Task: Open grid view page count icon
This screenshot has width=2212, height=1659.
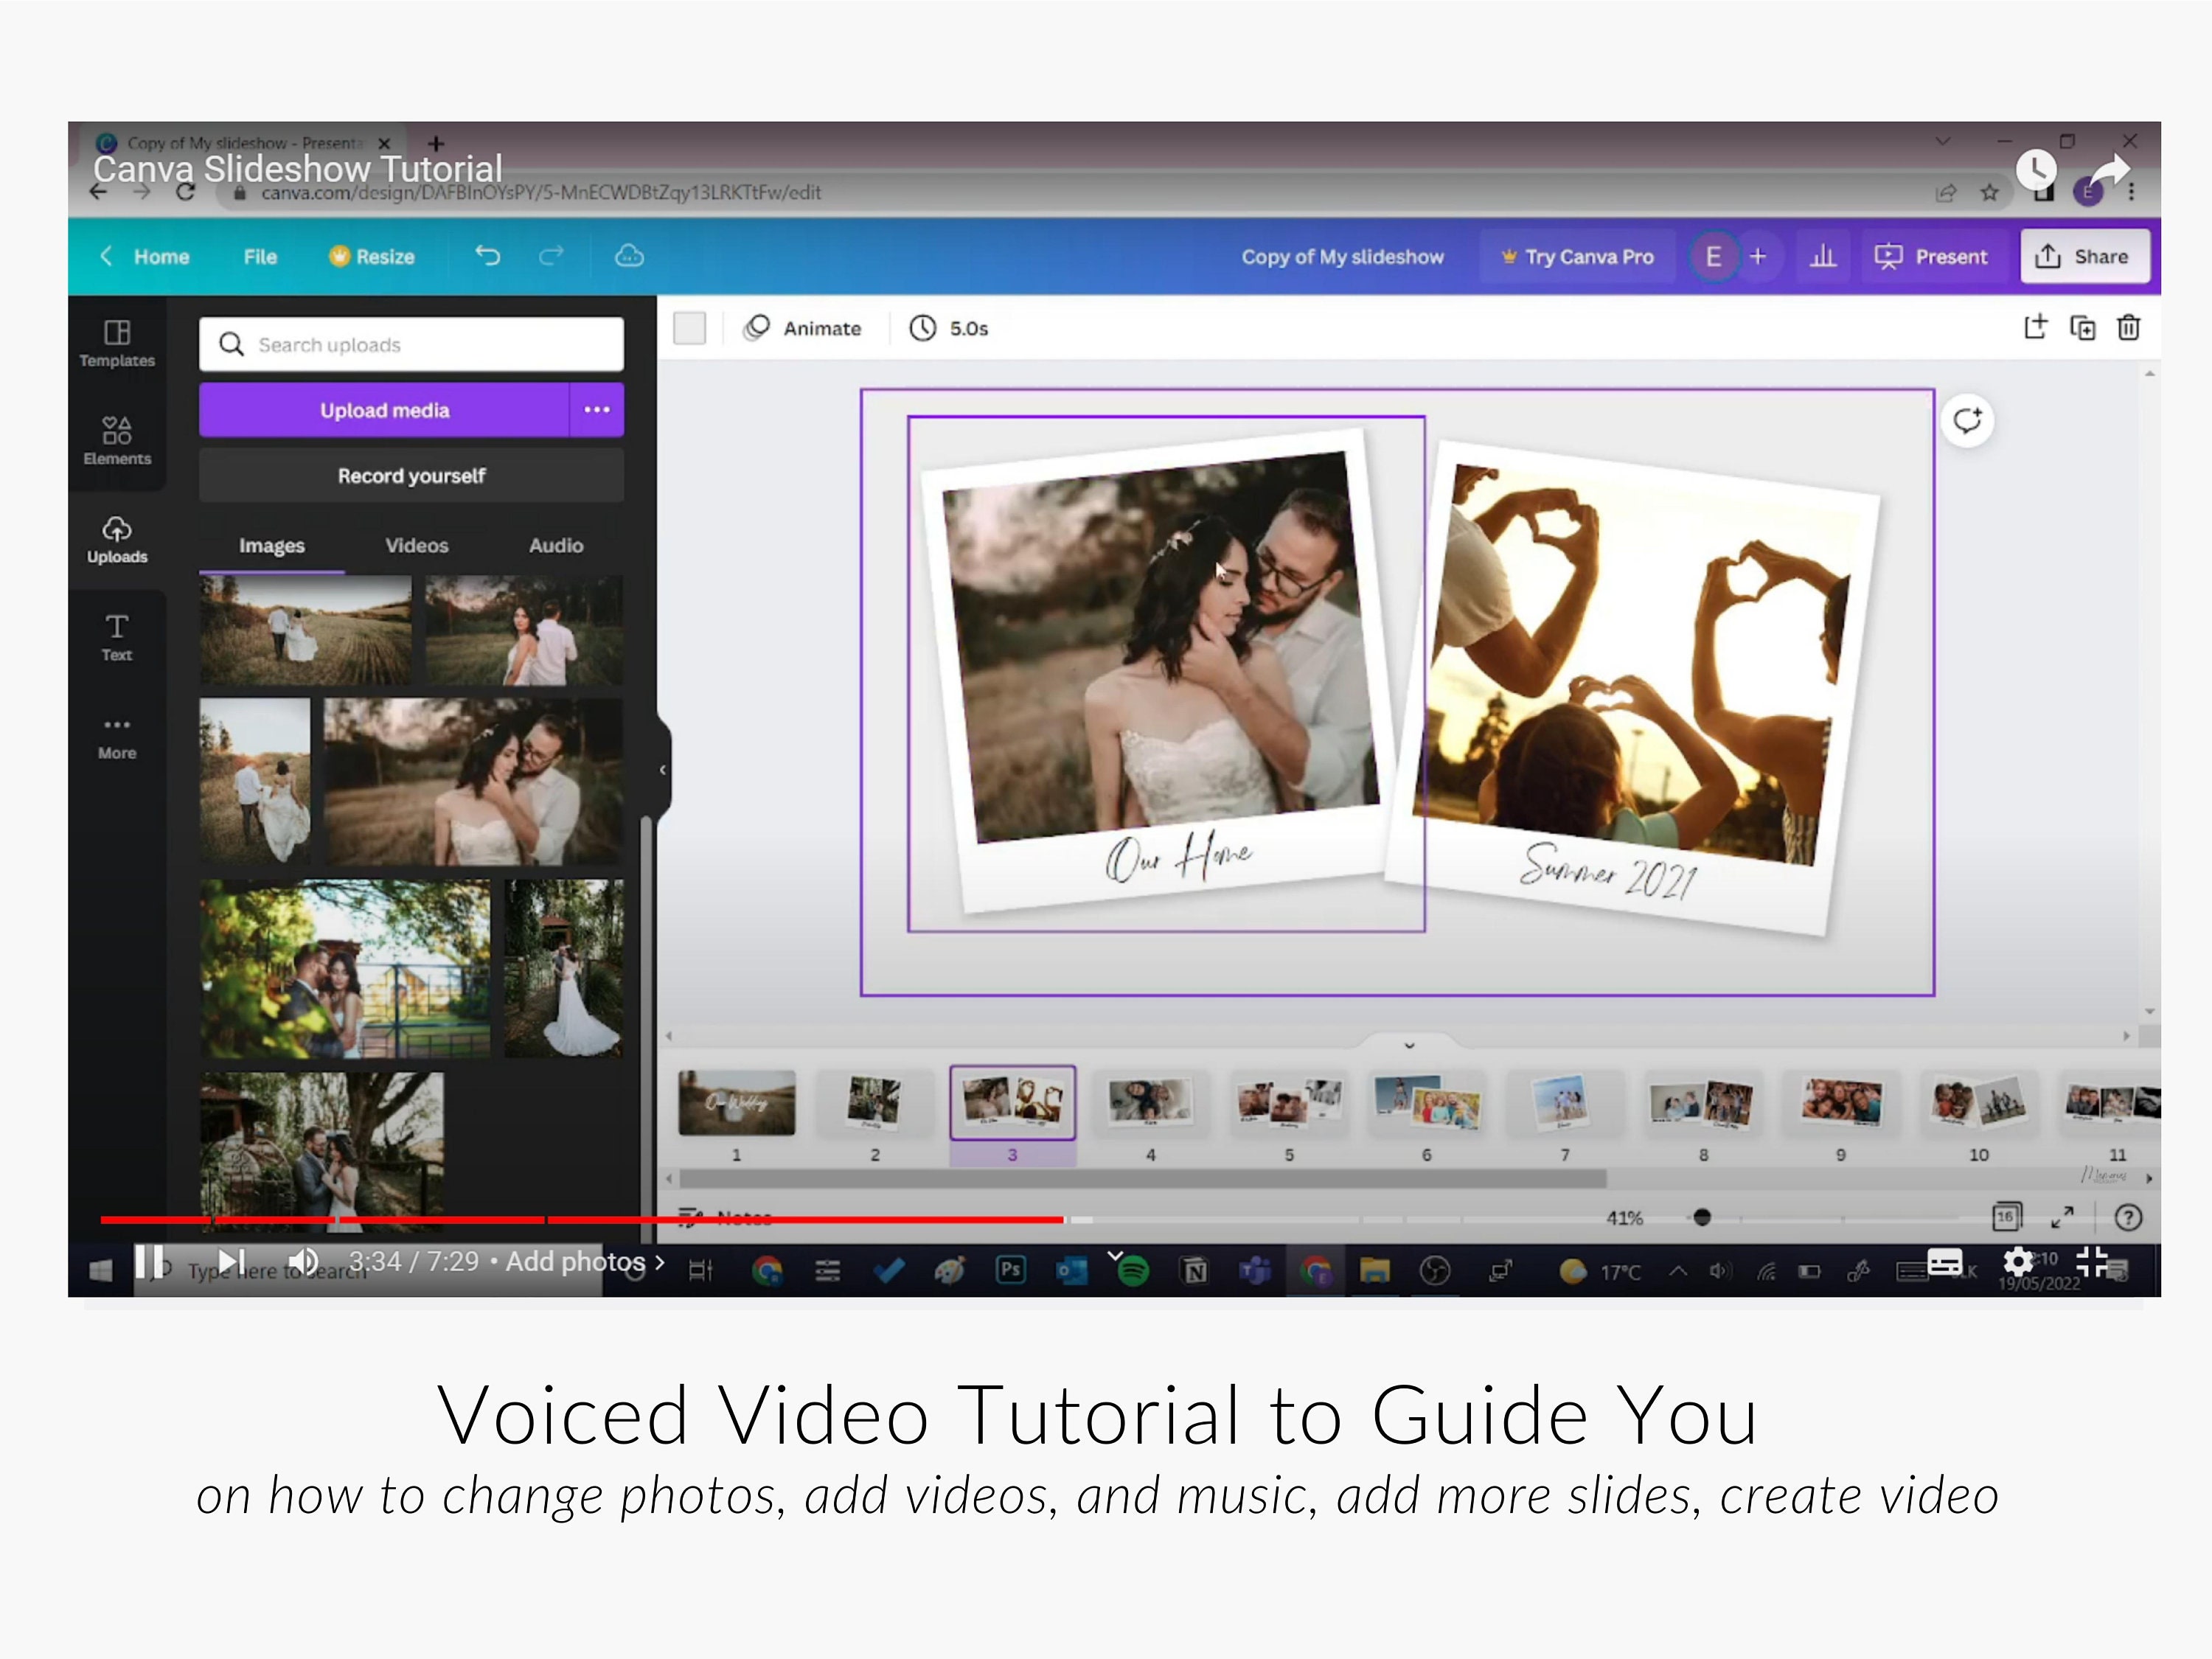Action: pos(2006,1216)
